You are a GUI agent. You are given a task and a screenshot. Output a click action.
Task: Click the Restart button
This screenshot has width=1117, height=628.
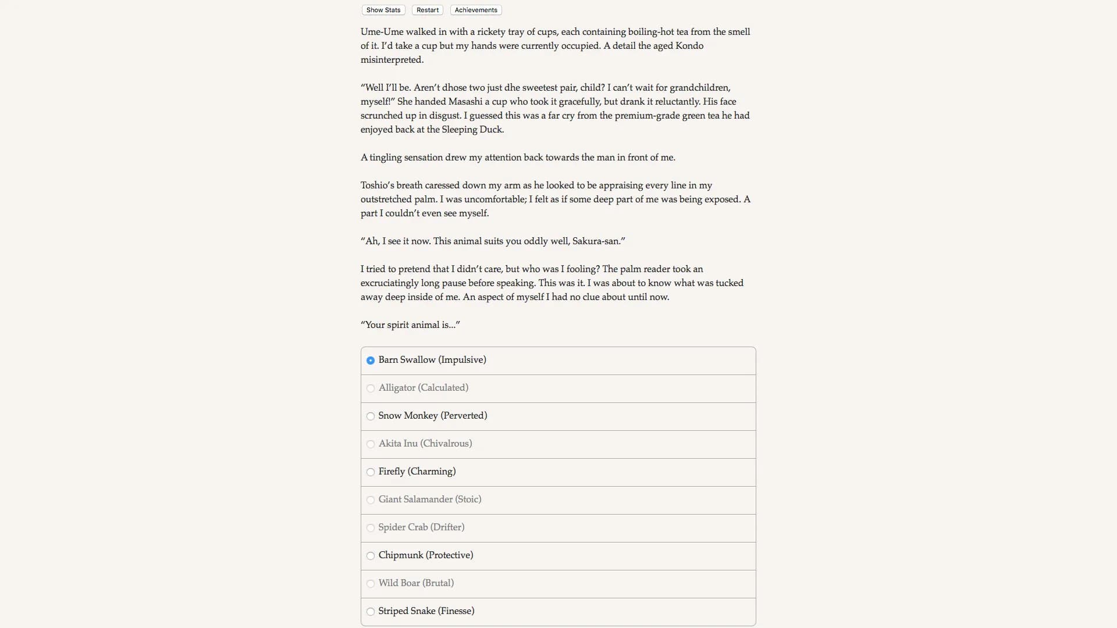(x=428, y=10)
